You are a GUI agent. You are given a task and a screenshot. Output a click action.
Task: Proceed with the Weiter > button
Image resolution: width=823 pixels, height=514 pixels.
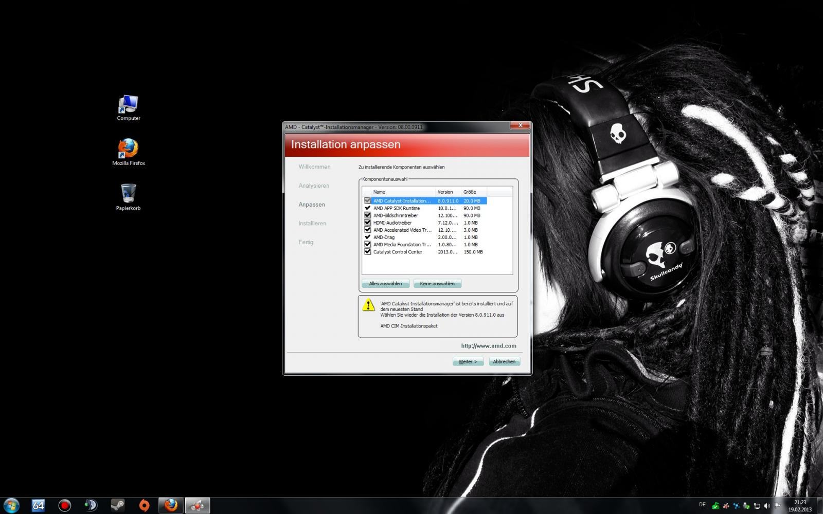click(468, 361)
